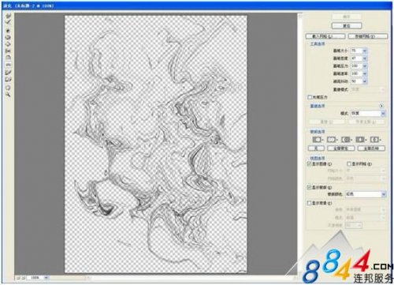Screen dimensions: 394x285
Task: Click the 复位 reset button
Action: 347,26
